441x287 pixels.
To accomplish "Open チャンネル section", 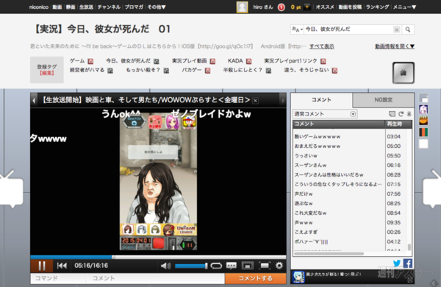I will click(x=109, y=7).
